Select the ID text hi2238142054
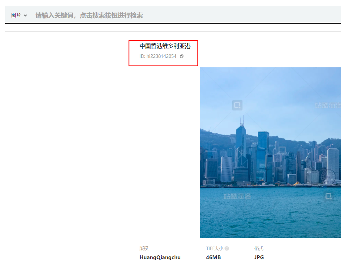 [161, 56]
